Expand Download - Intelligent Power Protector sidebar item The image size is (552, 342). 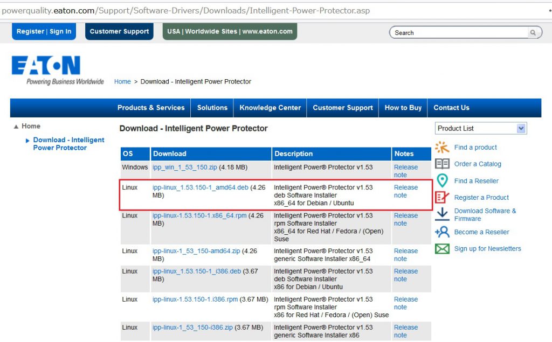click(x=27, y=141)
